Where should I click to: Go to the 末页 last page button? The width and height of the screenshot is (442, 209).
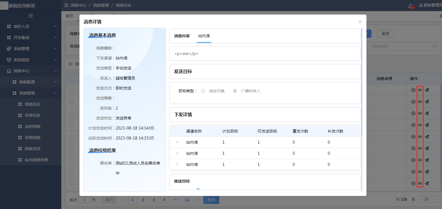point(211,200)
